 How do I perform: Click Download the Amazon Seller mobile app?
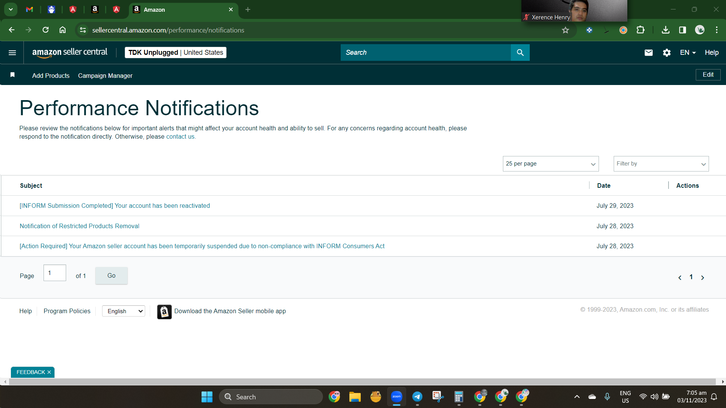(230, 311)
